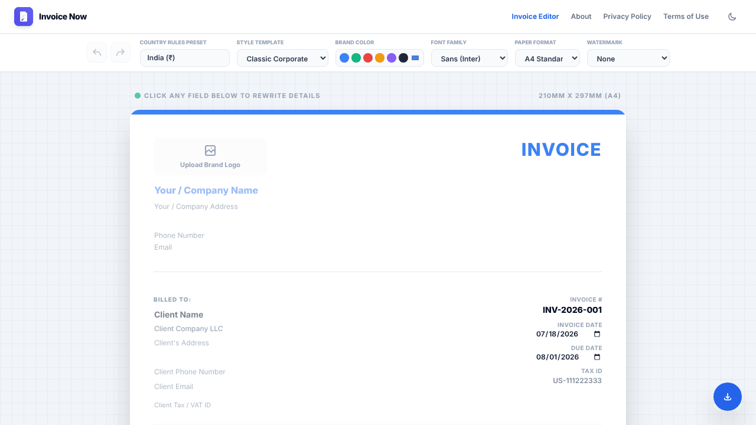
Task: Click the invoice date 07/18/2026
Action: pyautogui.click(x=557, y=334)
